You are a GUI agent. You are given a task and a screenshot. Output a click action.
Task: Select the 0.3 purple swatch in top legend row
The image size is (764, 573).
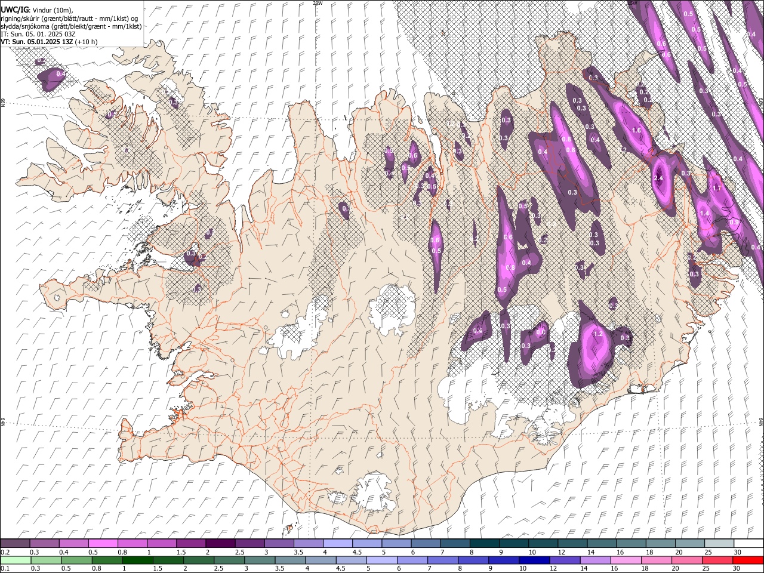tap(44, 543)
